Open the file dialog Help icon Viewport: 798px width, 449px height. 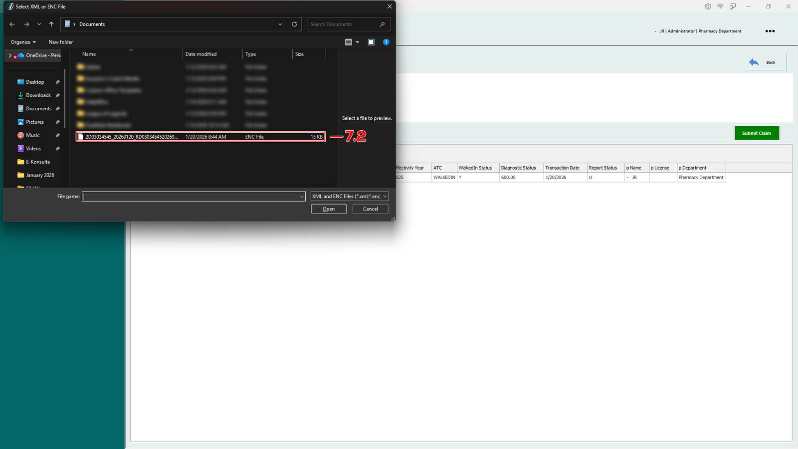pos(386,42)
